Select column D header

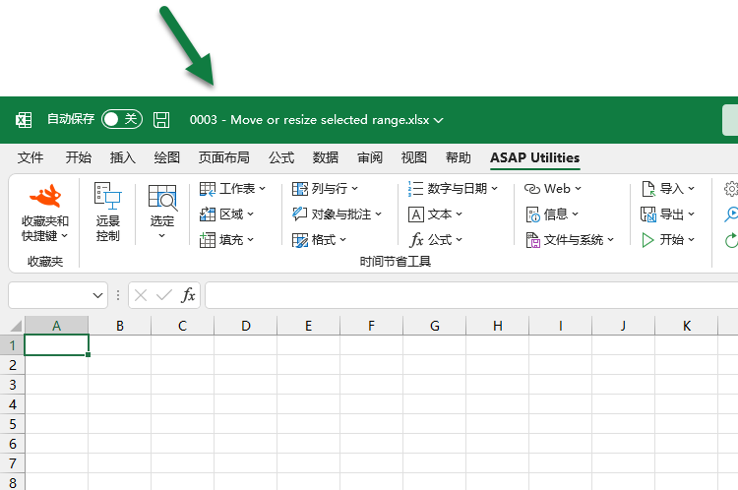pos(246,326)
